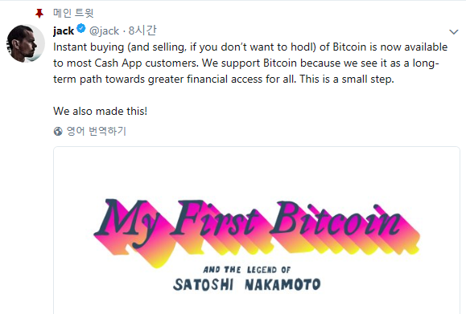This screenshot has width=466, height=314.
Task: Click the pink 'Bitcoin' word in the artwork
Action: tap(344, 228)
